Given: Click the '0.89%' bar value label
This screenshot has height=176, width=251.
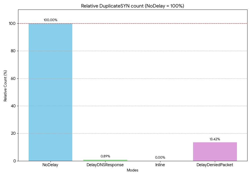Looking at the screenshot, I should pos(105,156).
